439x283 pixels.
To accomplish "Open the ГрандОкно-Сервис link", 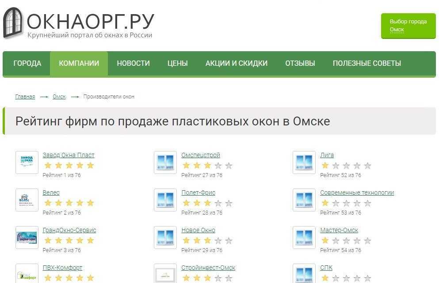I will click(x=69, y=230).
